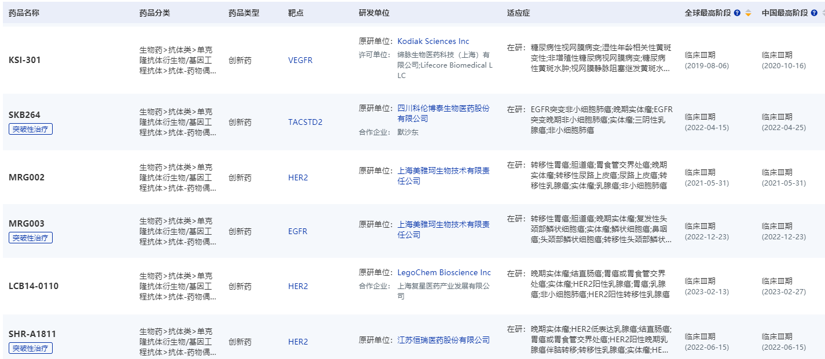
Task: Open drug MRG002 details
Action: [27, 177]
